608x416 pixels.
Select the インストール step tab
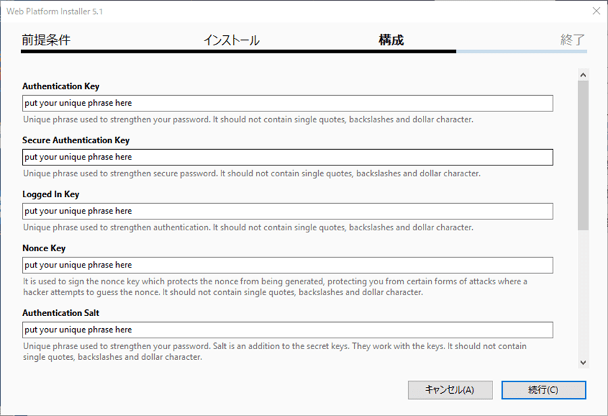coord(232,40)
